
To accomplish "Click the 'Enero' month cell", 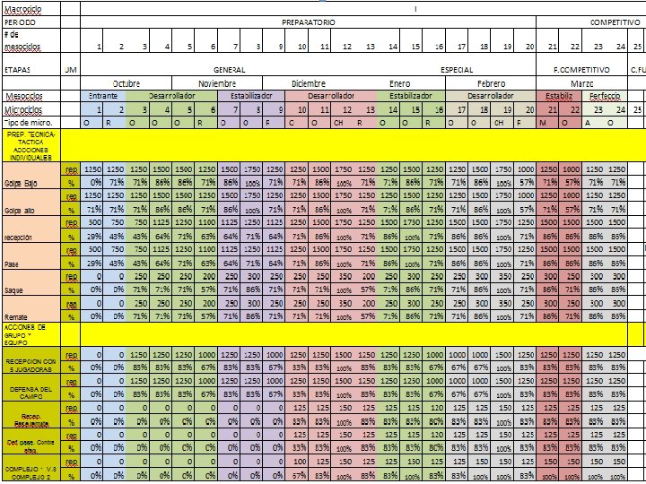I will pyautogui.click(x=399, y=83).
